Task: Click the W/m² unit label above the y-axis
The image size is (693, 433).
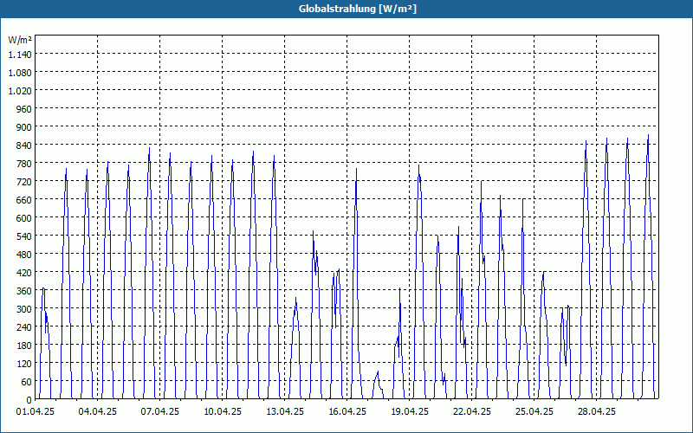Action: tap(20, 40)
